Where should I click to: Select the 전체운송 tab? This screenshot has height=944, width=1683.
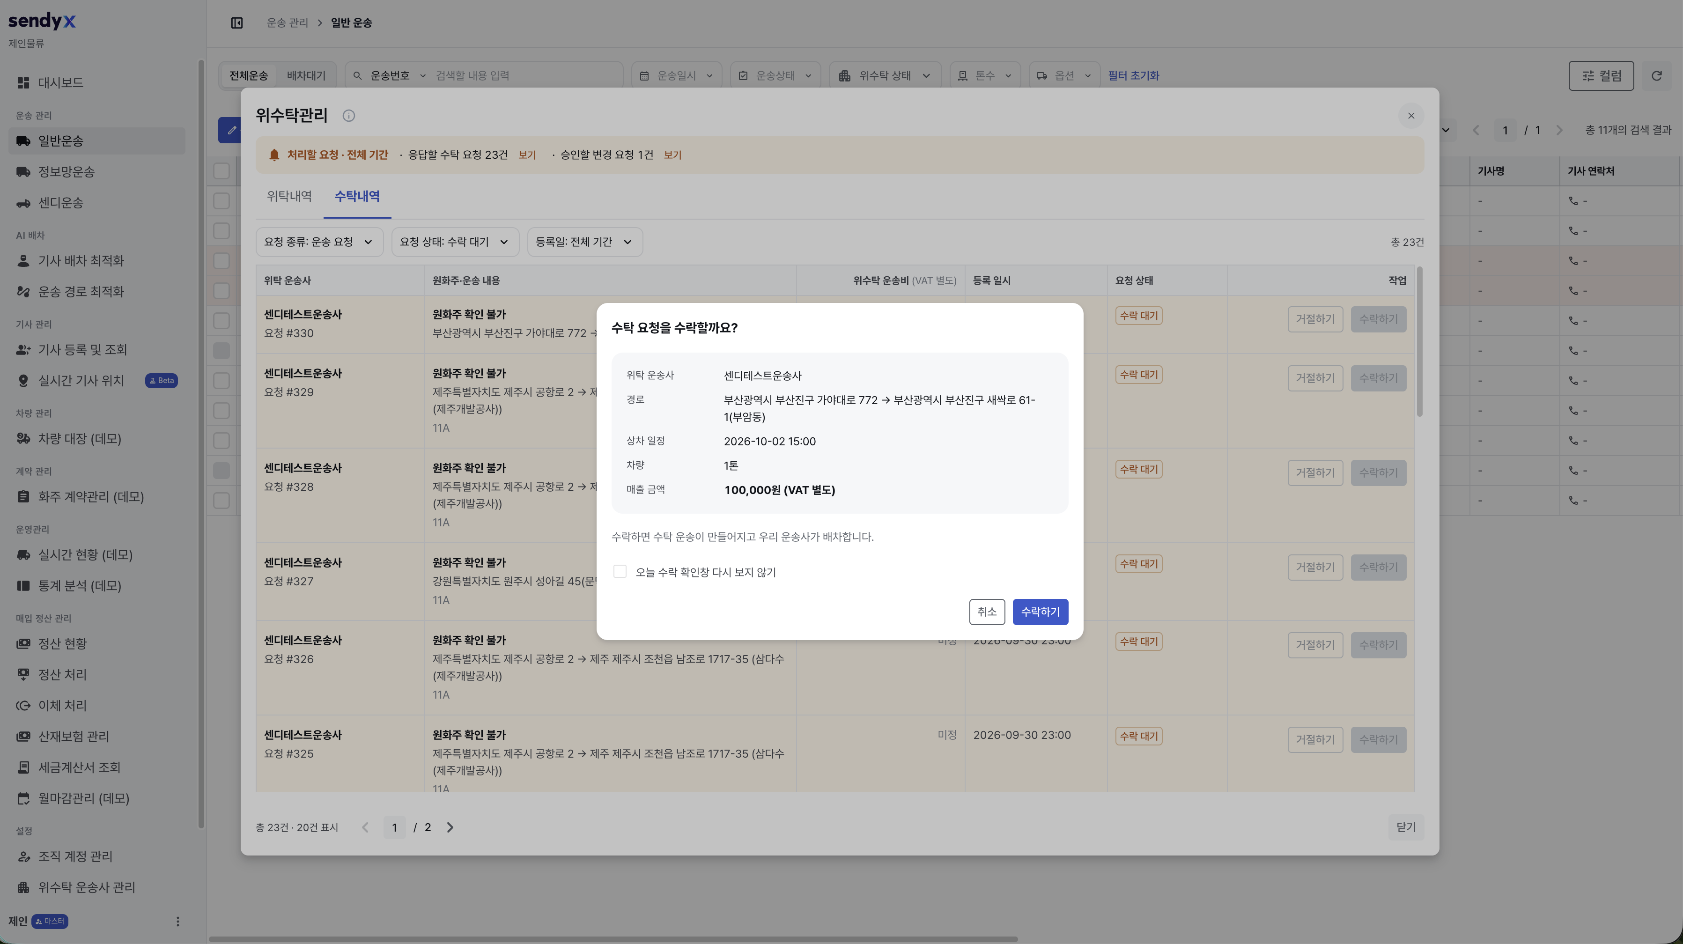click(248, 76)
